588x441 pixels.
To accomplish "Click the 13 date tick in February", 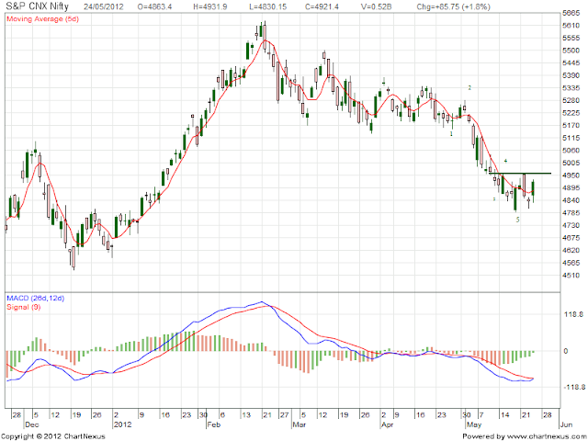I will (245, 415).
